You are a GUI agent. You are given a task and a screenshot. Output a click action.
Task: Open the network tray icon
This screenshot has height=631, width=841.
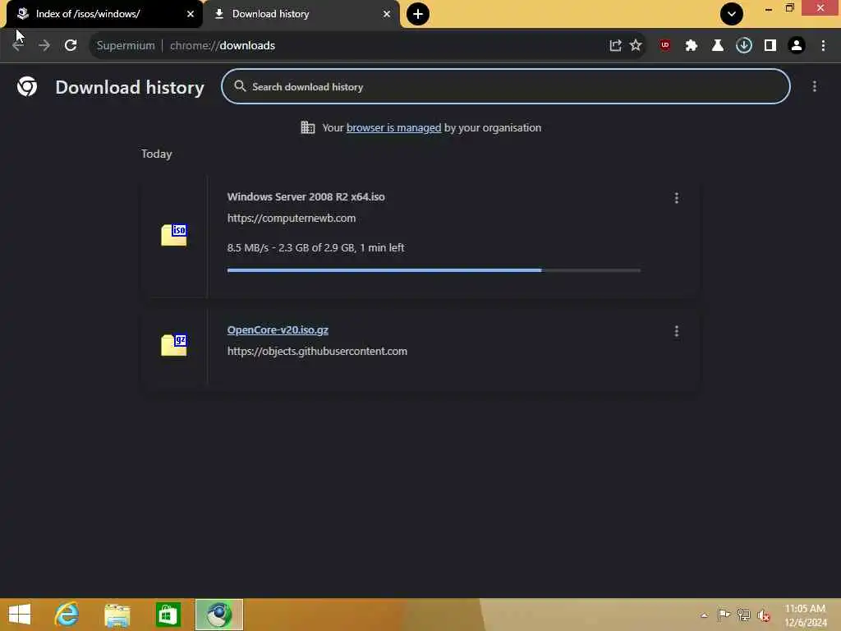coord(743,615)
